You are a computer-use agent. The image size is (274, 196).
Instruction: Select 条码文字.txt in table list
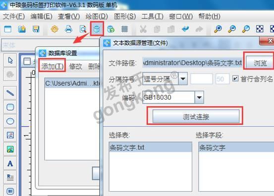click(x=150, y=147)
